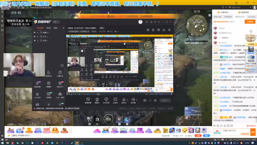Viewport: 257px width, 145px height.
Task: Open the 贵宾 tab in chat panel
Action: pyautogui.click(x=240, y=17)
